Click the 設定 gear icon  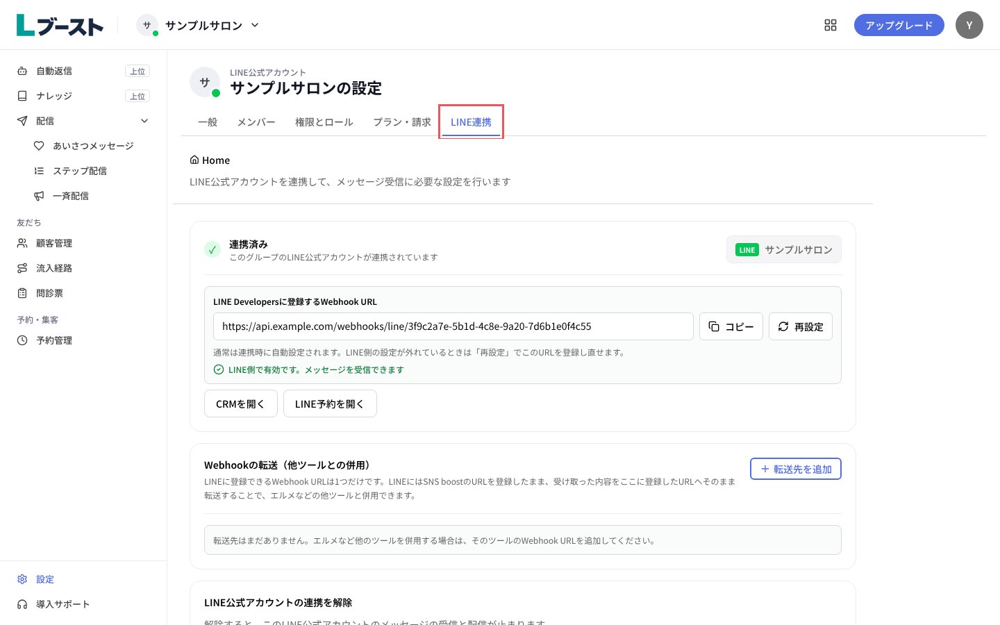coord(22,579)
